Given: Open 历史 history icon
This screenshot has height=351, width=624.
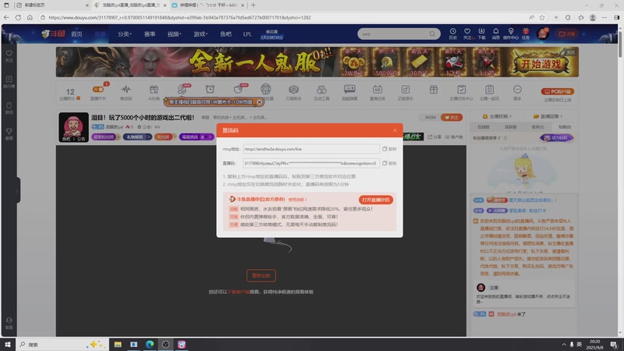Looking at the screenshot, I should [x=453, y=34].
